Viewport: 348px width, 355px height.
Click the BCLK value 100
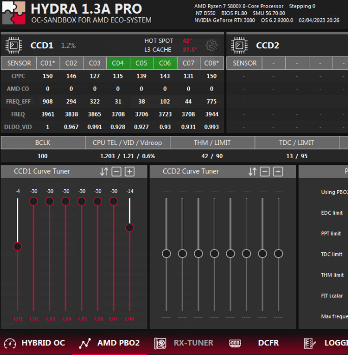43,156
